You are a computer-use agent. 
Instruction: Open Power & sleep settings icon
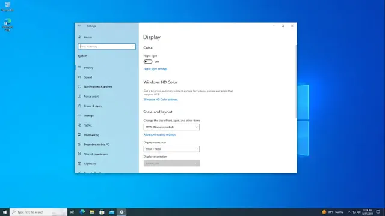point(79,106)
